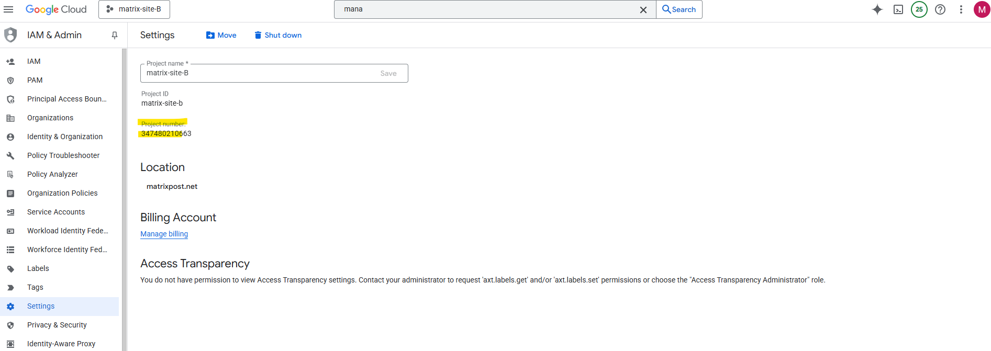991x351 pixels.
Task: Open Gemini AI assistant sparkle icon
Action: pos(877,9)
